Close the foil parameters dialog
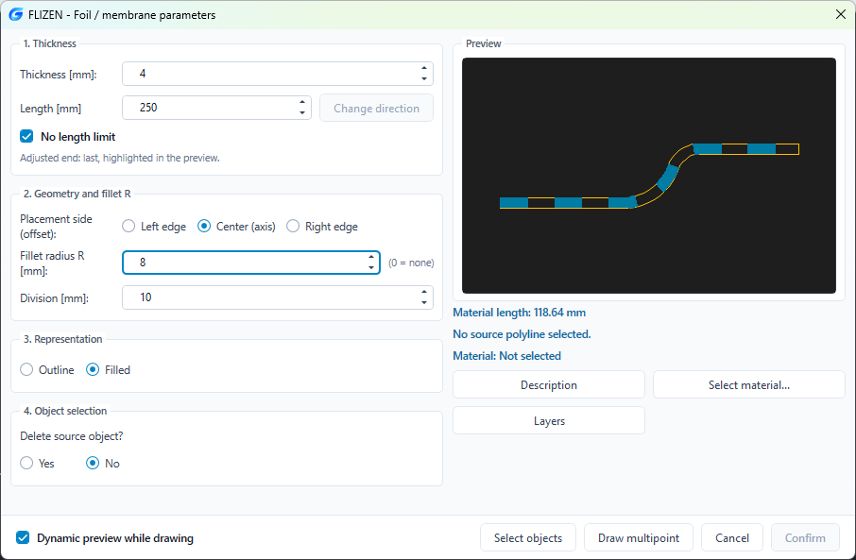The image size is (856, 560). (x=841, y=15)
